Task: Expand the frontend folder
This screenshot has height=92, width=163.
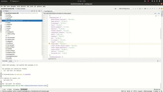Action: click(4, 17)
